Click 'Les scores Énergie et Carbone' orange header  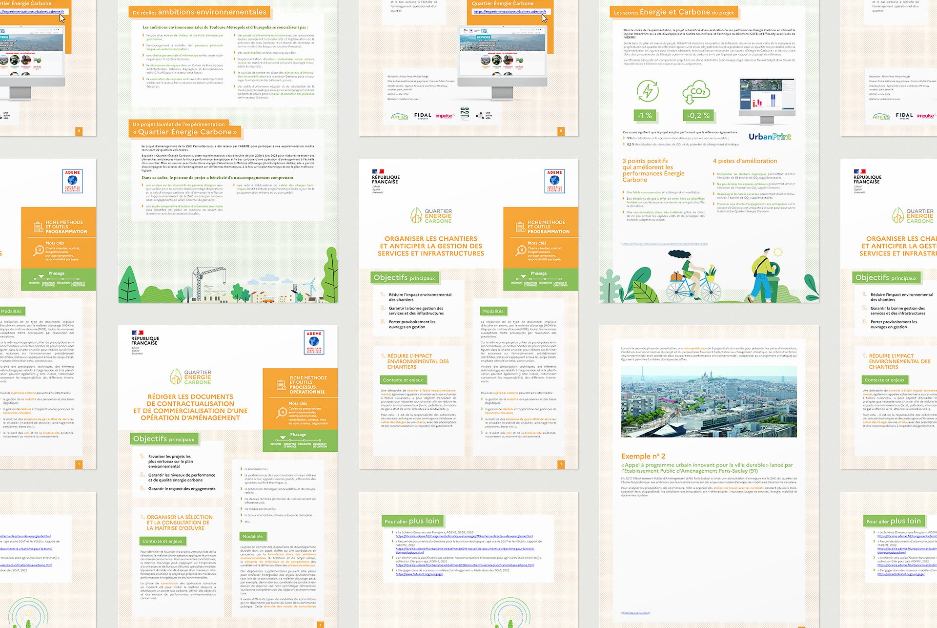[x=673, y=12]
